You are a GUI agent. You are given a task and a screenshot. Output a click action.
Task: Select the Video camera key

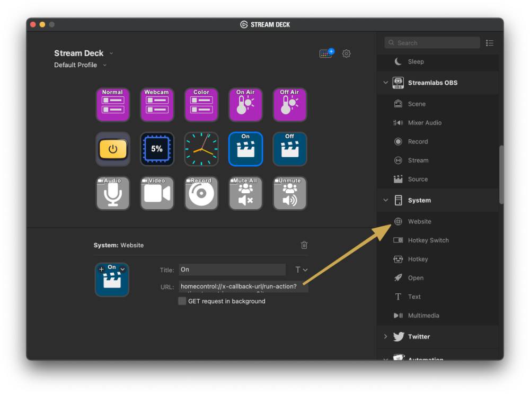pos(157,193)
